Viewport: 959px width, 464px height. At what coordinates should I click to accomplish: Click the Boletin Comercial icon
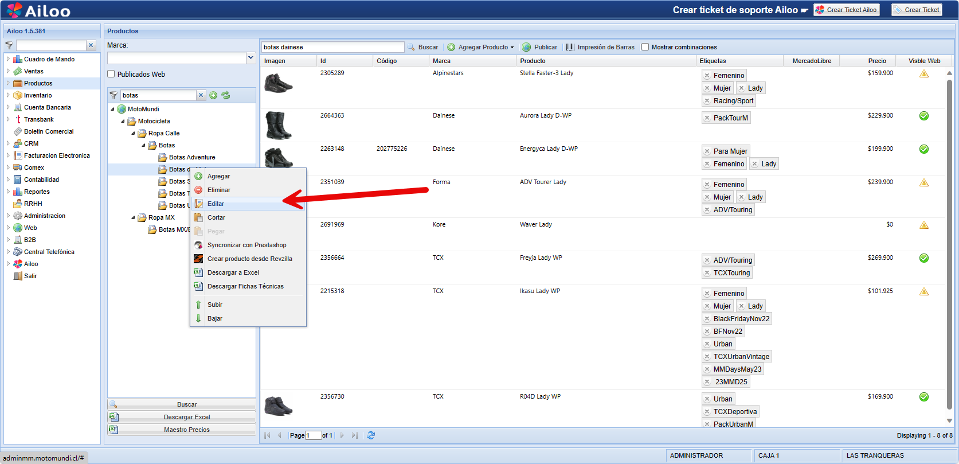18,131
